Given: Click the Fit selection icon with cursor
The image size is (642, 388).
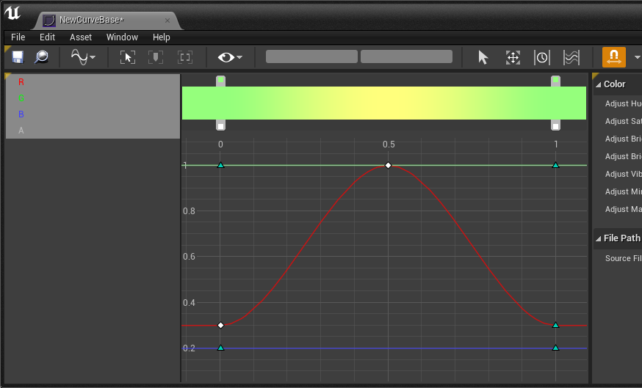Looking at the screenshot, I should pos(128,57).
